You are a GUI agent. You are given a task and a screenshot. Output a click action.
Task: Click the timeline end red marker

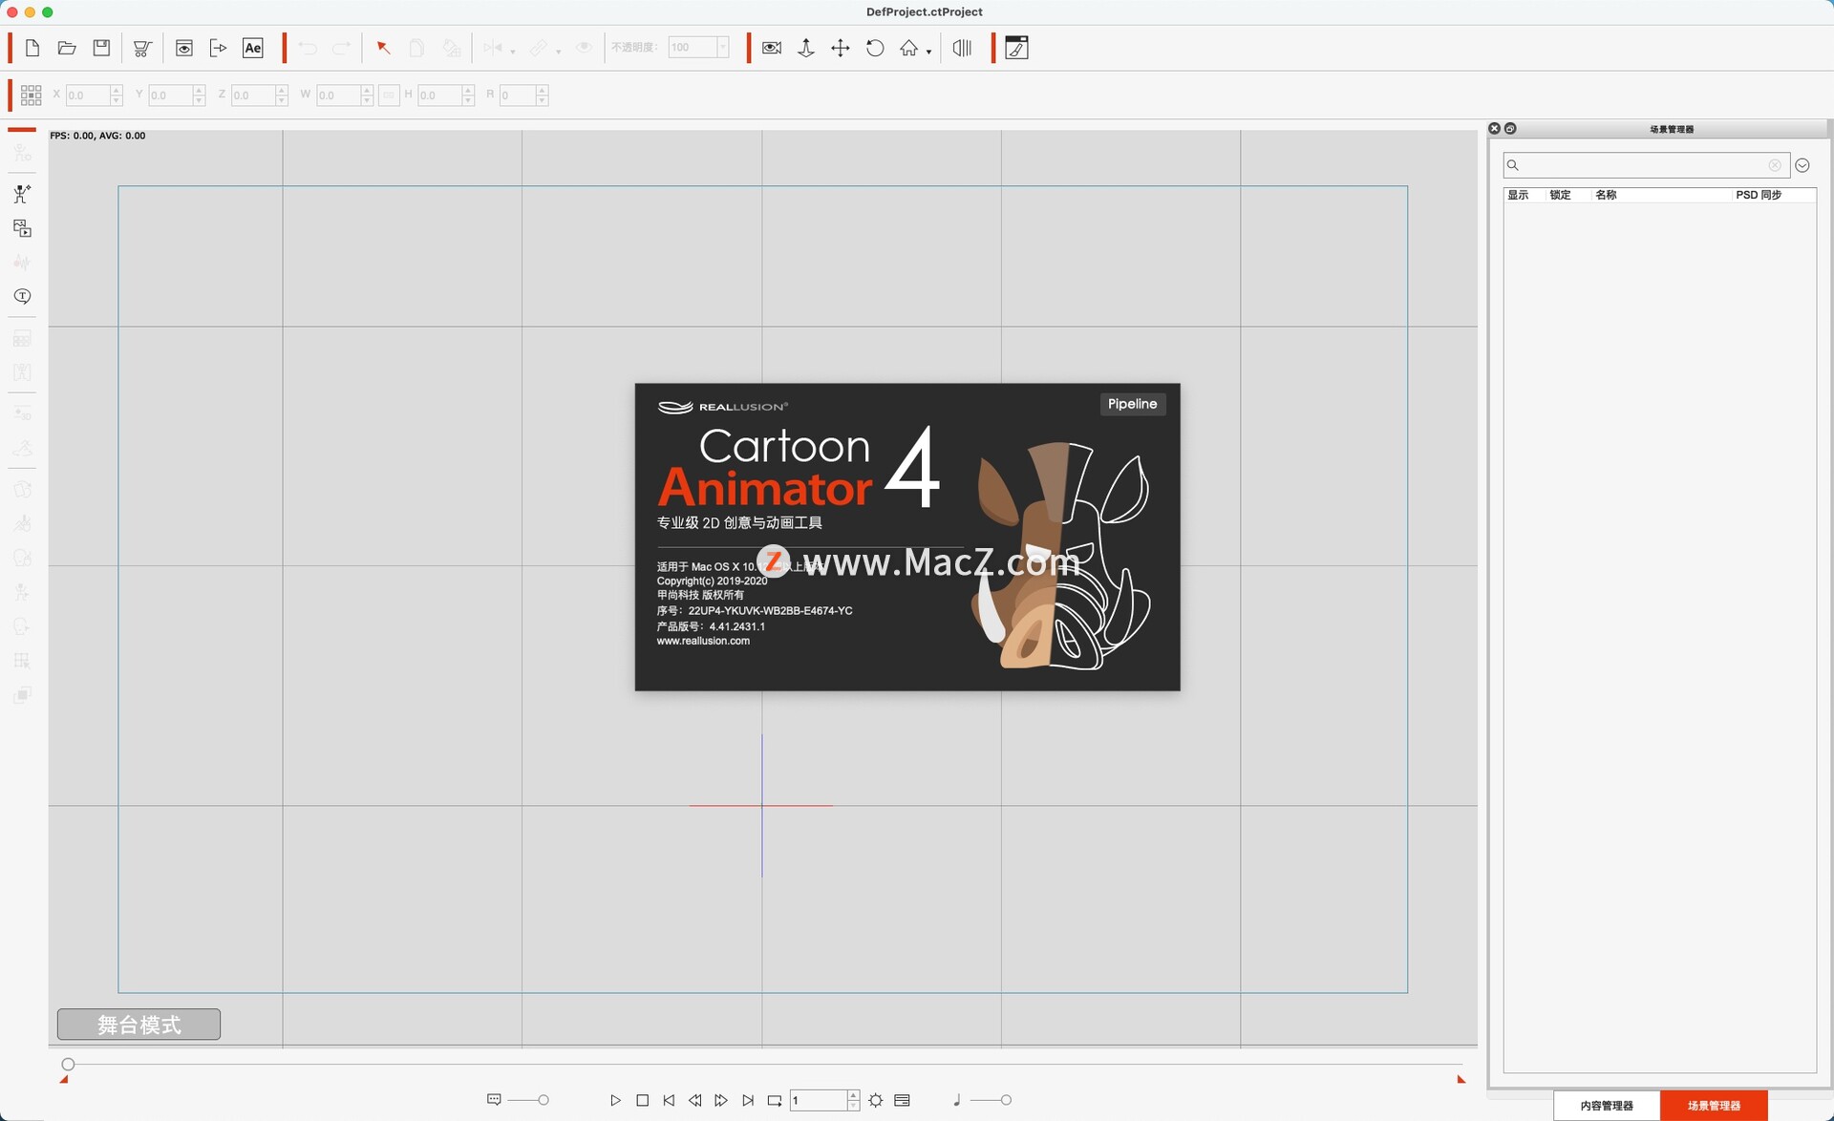[1461, 1079]
